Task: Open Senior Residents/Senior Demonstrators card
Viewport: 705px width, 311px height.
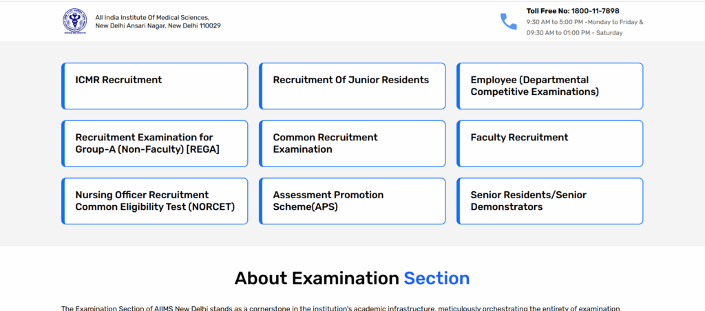Action: pyautogui.click(x=549, y=201)
